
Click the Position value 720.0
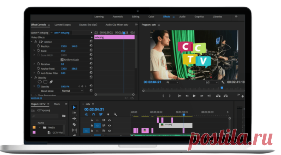point(64,46)
